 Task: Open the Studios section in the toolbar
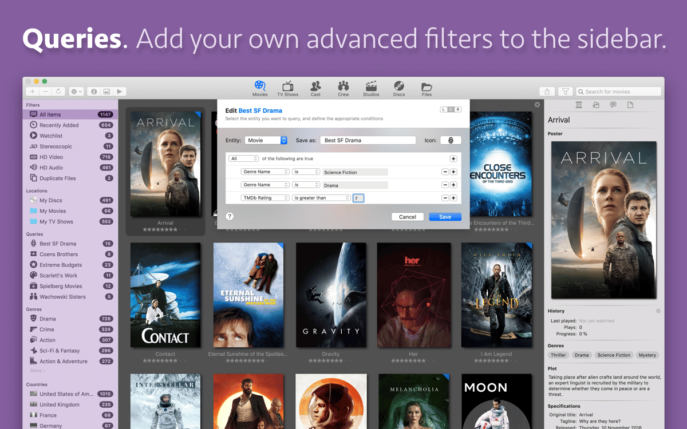tap(371, 88)
